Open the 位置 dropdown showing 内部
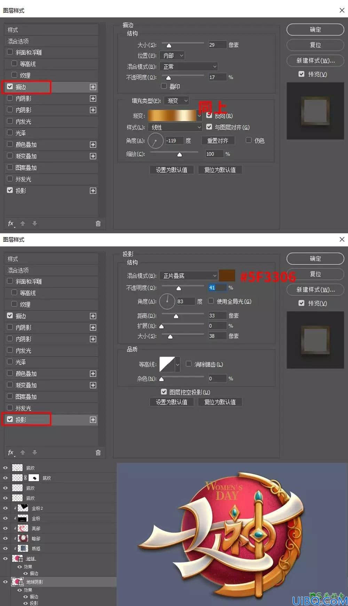348x606 pixels. point(172,56)
